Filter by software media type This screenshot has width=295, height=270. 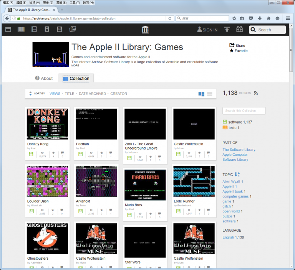click(x=237, y=122)
